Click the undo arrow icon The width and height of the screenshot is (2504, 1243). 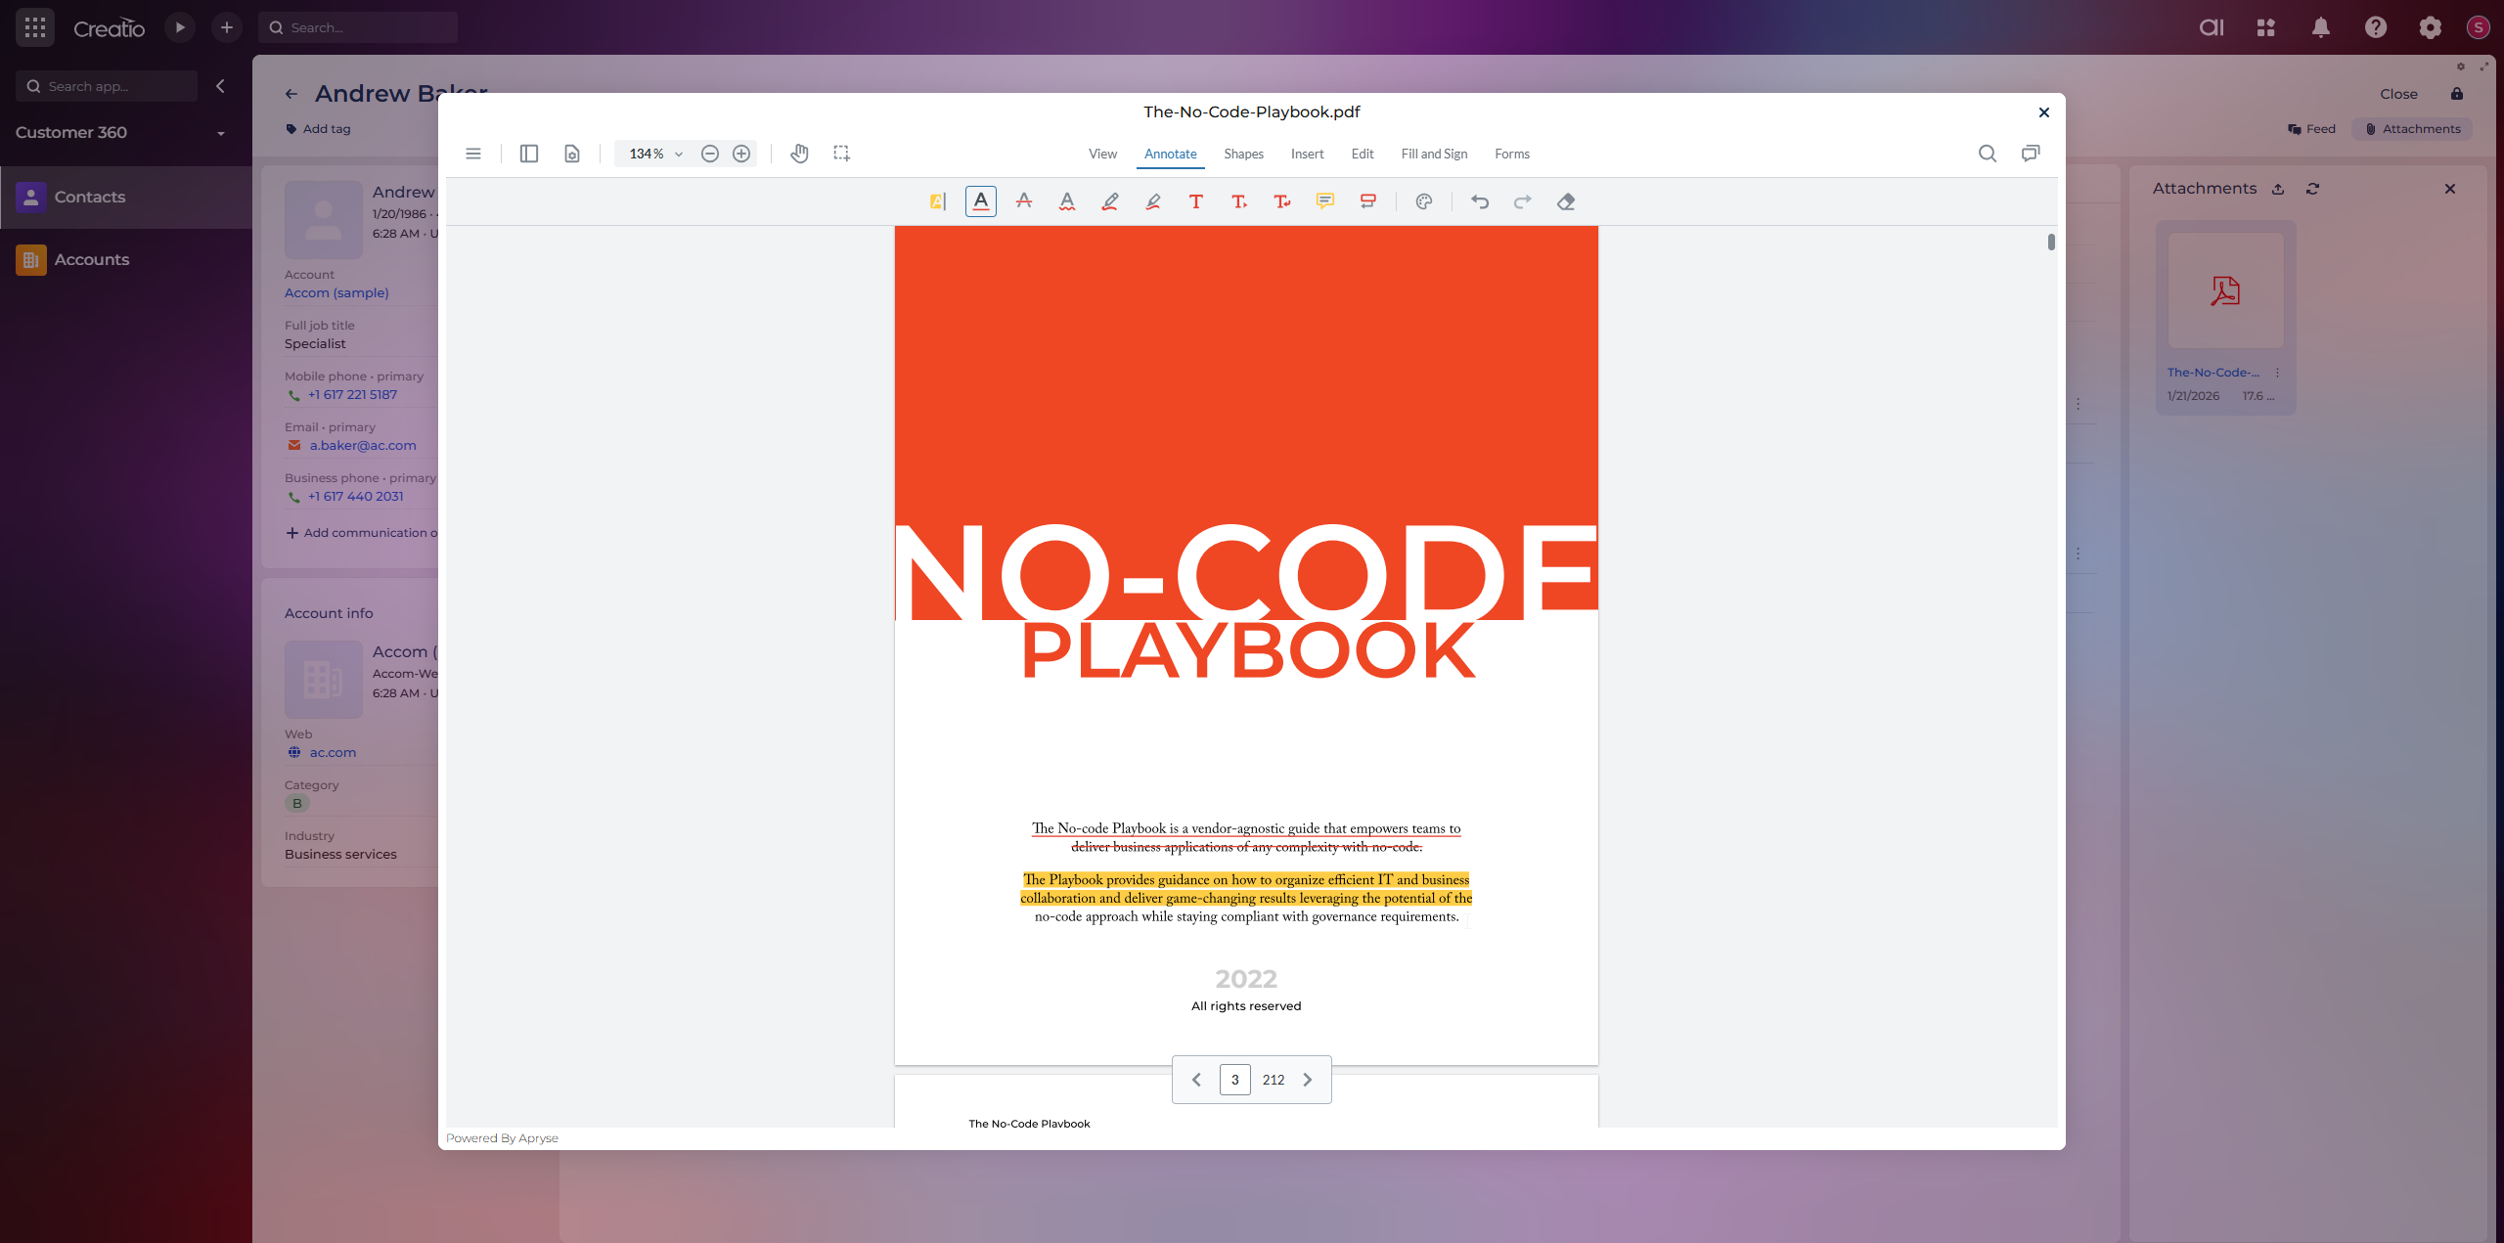point(1480,201)
